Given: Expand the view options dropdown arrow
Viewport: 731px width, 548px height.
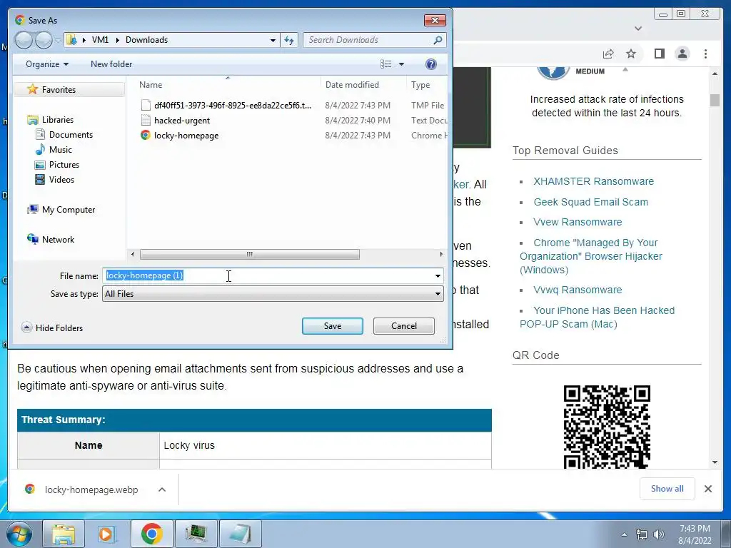Looking at the screenshot, I should pos(401,64).
